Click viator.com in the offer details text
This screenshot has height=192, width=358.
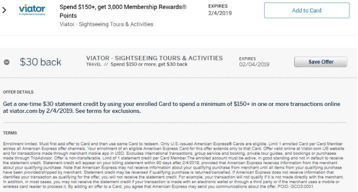(x=23, y=111)
